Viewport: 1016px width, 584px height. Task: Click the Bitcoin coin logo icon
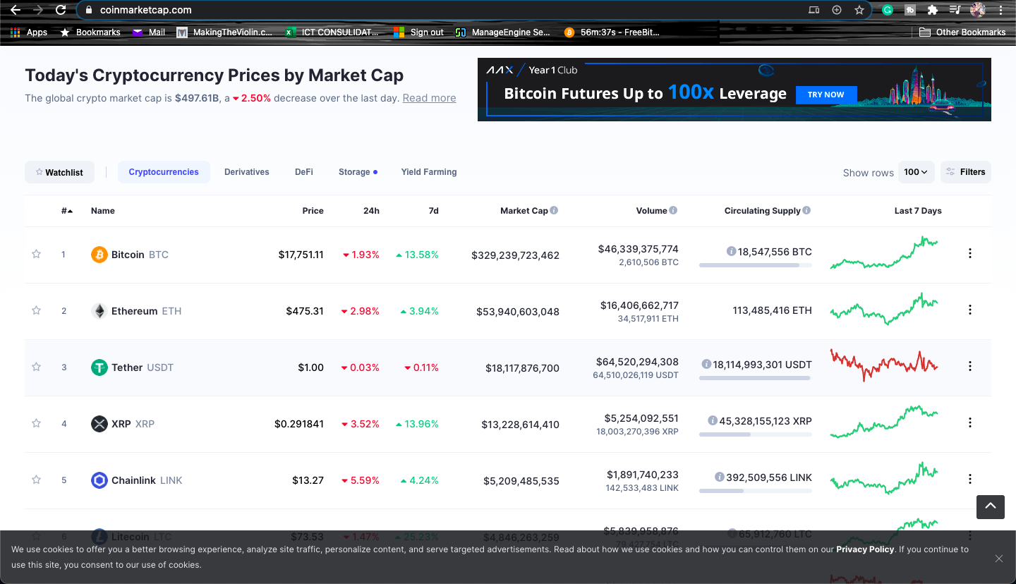99,255
